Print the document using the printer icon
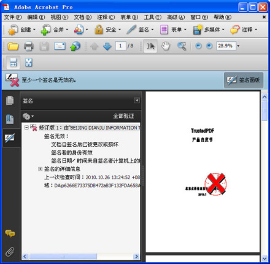 pyautogui.click(x=29, y=46)
